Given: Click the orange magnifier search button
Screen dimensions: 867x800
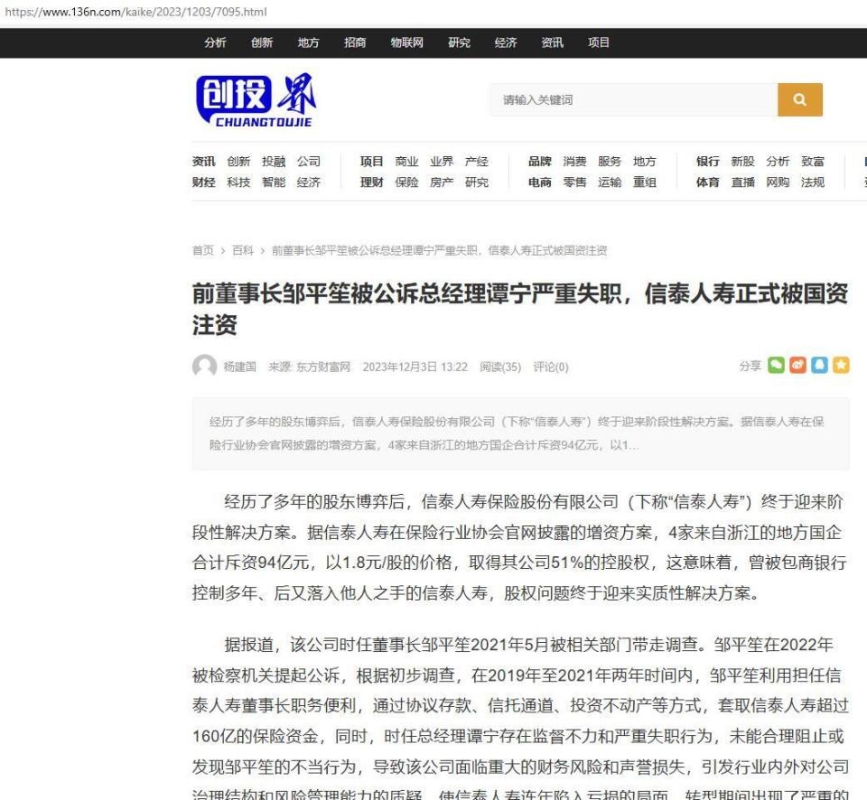Looking at the screenshot, I should (800, 99).
